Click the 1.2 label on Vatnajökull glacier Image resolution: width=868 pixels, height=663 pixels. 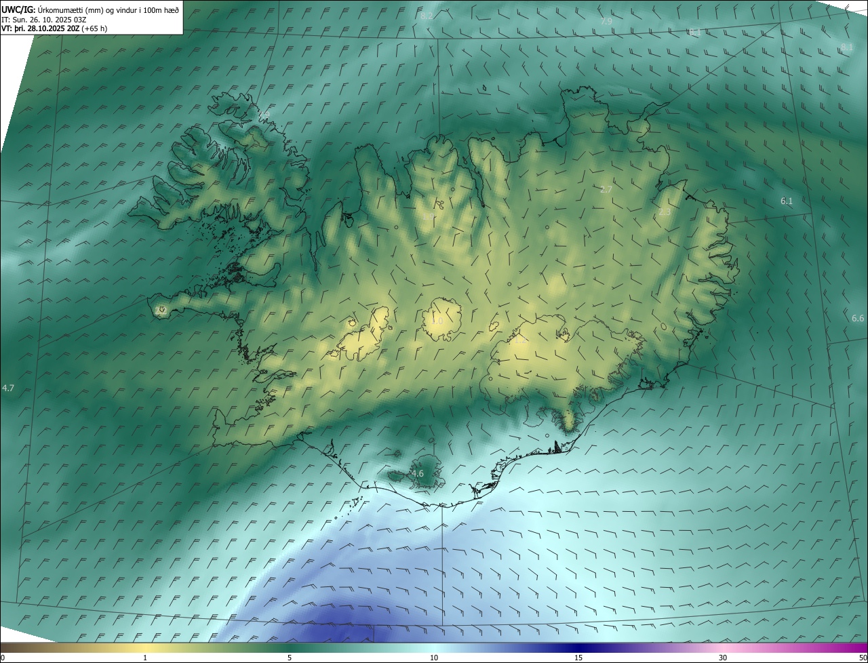[x=520, y=341]
